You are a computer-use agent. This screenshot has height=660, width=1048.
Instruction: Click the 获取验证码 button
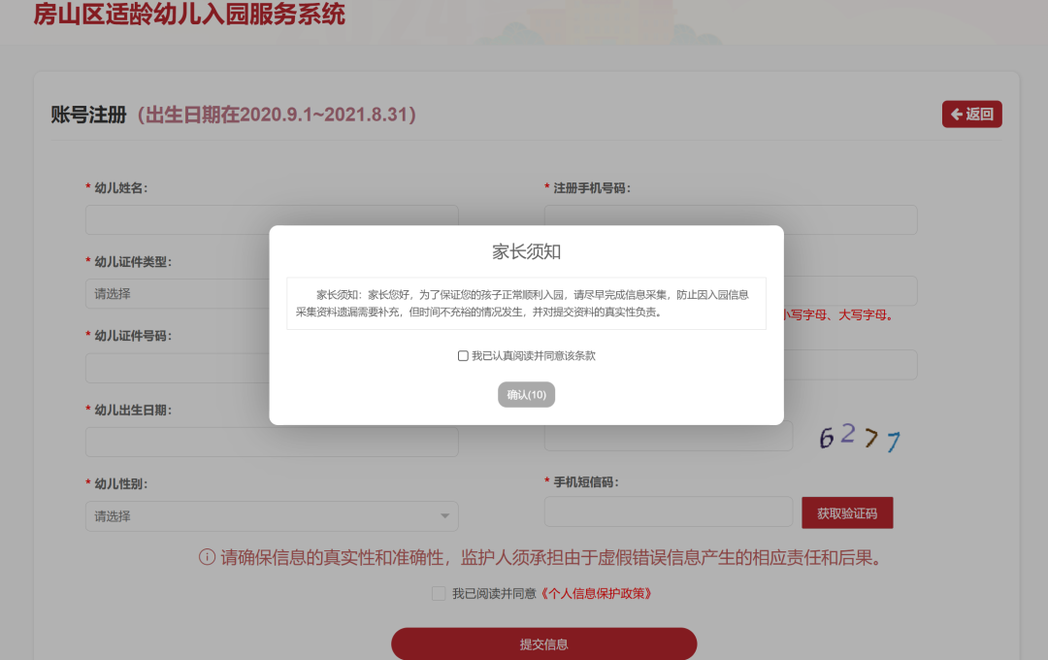pyautogui.click(x=847, y=512)
